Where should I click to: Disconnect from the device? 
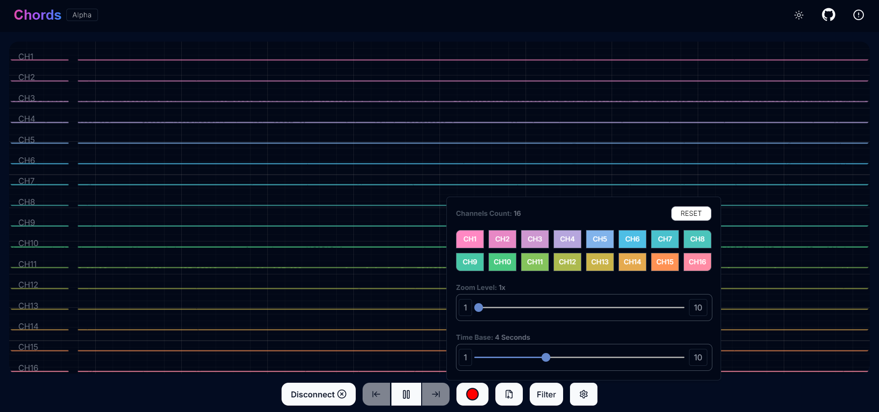[x=318, y=394]
